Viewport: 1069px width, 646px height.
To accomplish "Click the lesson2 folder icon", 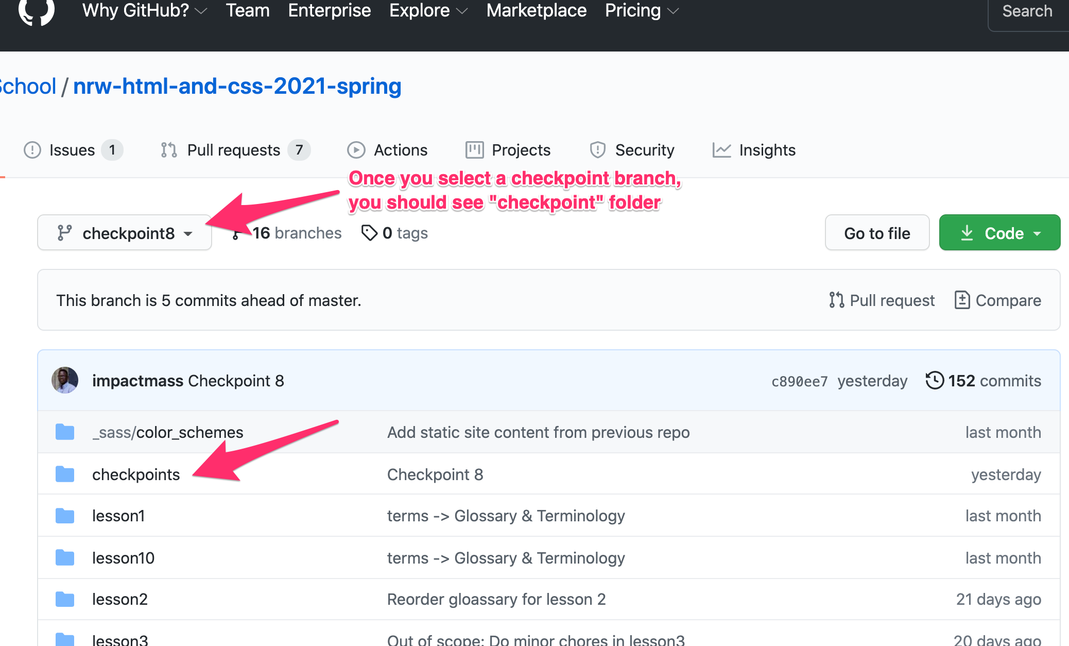I will 65,599.
